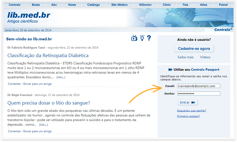The image size is (237, 142).
Task: Open Catálogo menu item
Action: click(x=94, y=5)
